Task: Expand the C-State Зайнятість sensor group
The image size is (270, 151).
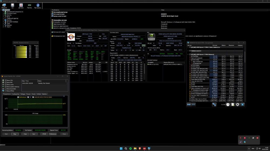Action: pyautogui.click(x=188, y=47)
